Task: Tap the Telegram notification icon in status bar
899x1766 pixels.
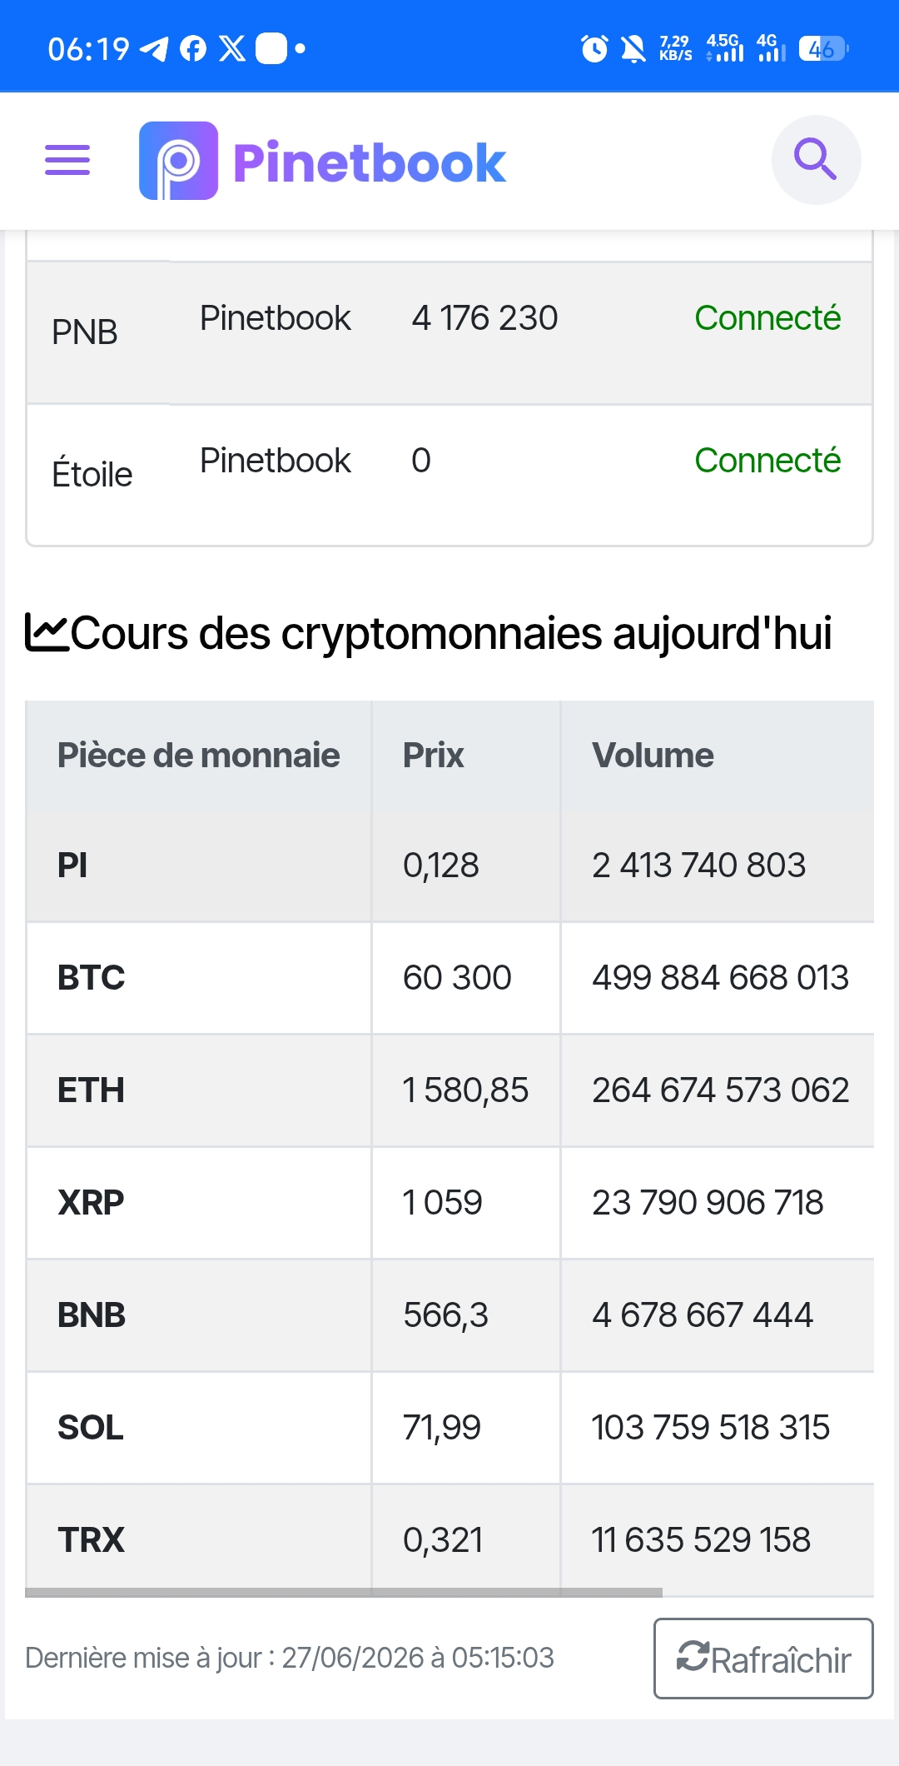Action: [154, 49]
